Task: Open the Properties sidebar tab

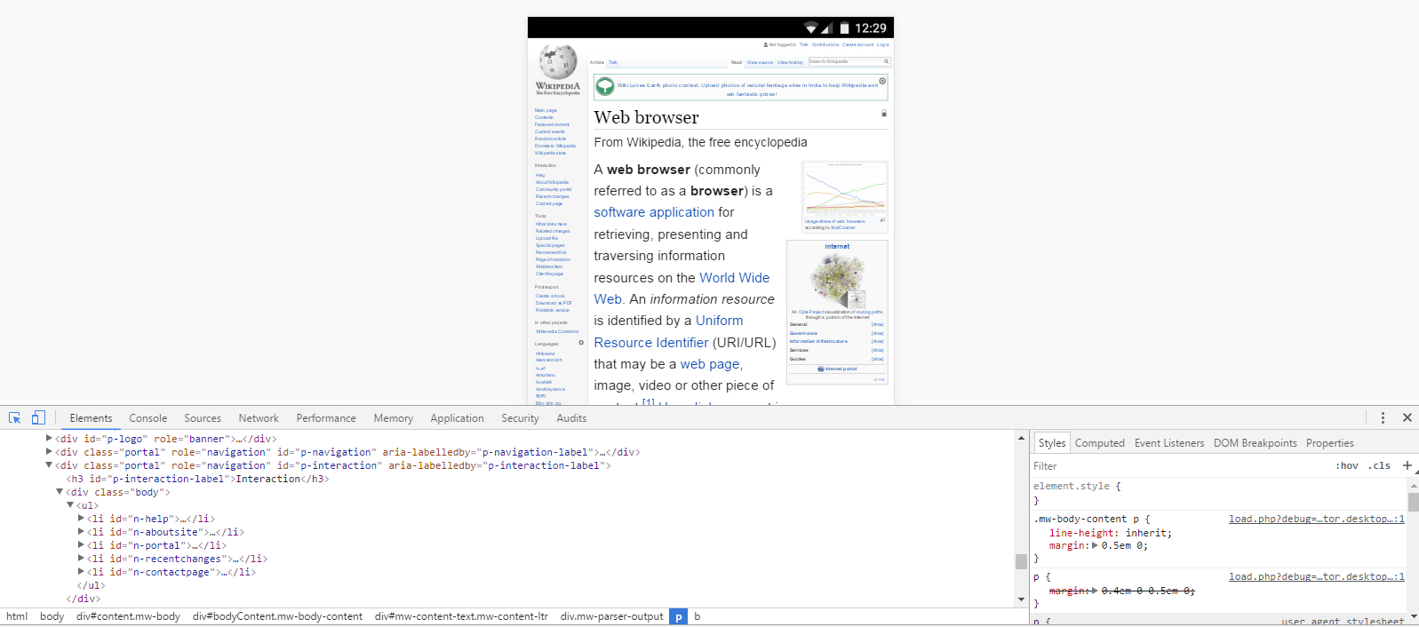Action: click(1330, 443)
